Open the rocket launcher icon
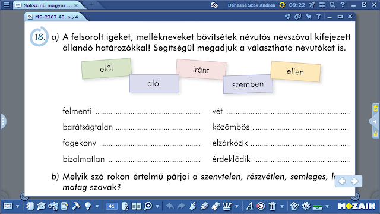This screenshot has height=214, width=380. click(312, 5)
